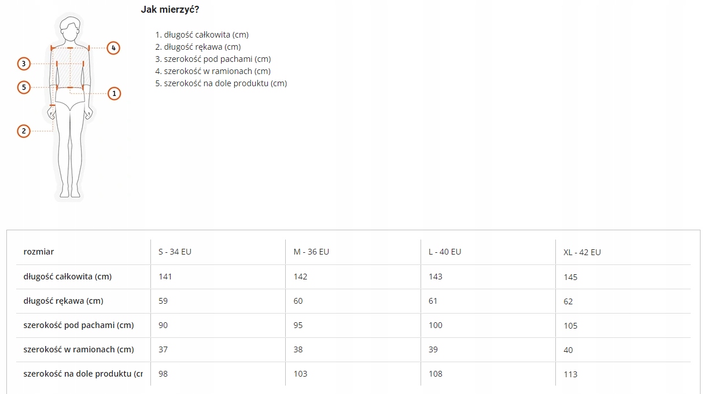The image size is (704, 394).
Task: Click the circled number 4 marker
Action: tap(114, 47)
